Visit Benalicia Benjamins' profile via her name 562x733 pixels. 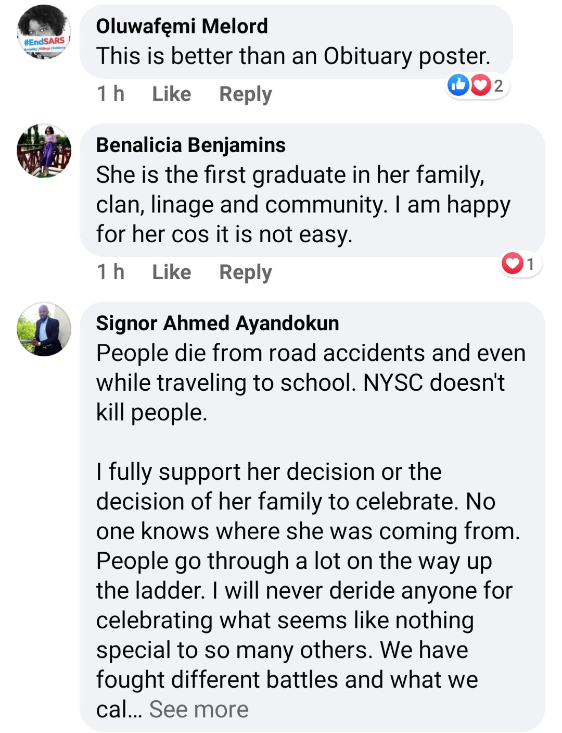190,145
